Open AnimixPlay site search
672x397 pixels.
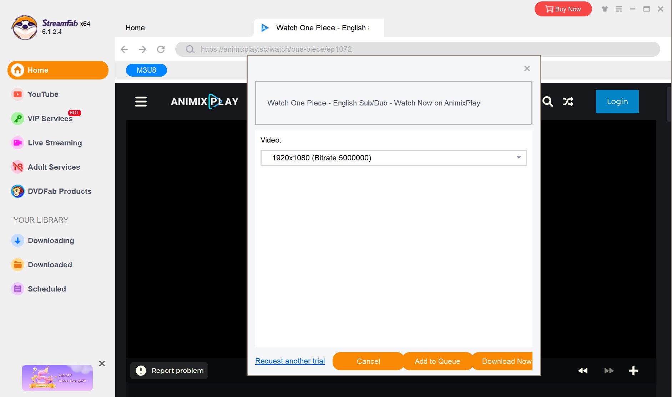[547, 102]
